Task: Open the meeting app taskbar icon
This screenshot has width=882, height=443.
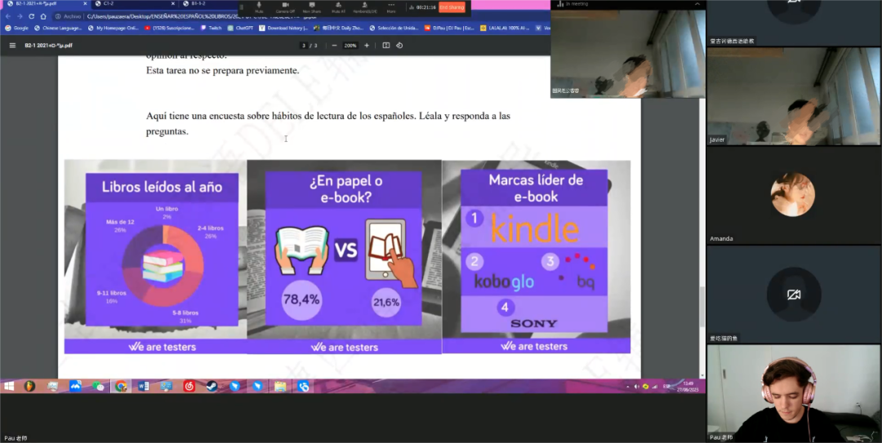Action: (x=303, y=386)
